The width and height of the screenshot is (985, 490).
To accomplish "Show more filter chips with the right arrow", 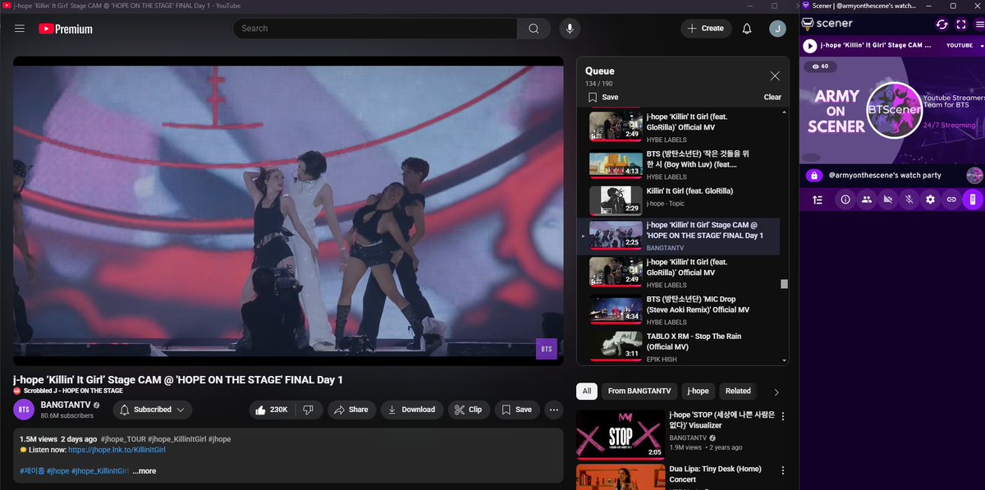I will [777, 392].
